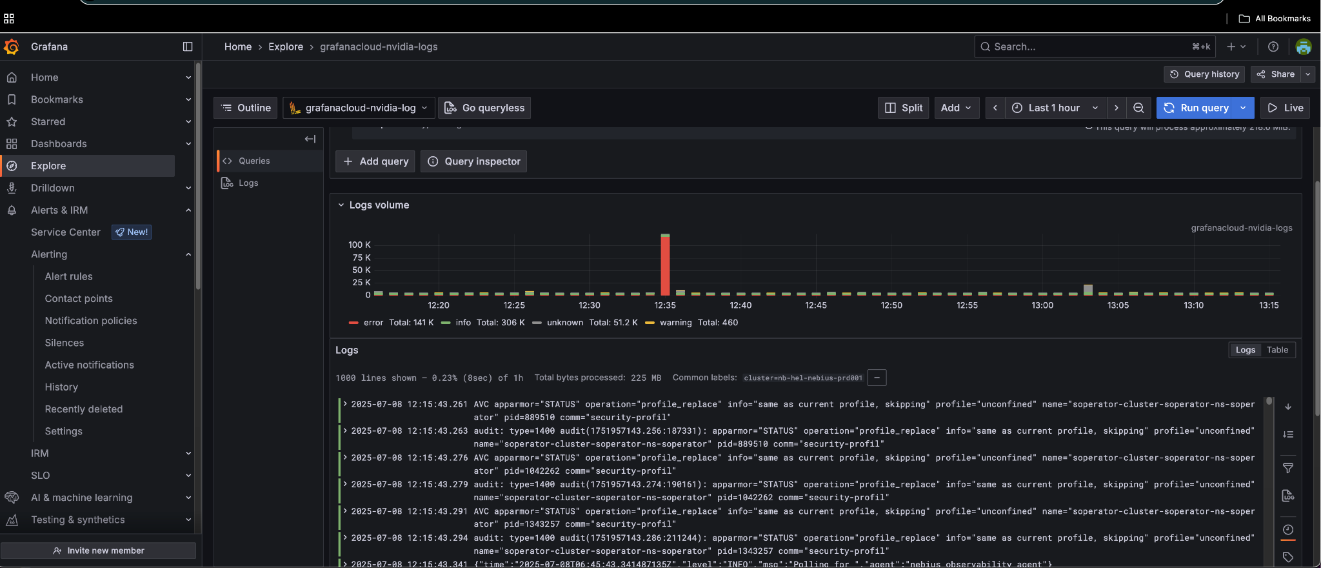Shift time range backward arrow
The height and width of the screenshot is (568, 1321).
(995, 108)
